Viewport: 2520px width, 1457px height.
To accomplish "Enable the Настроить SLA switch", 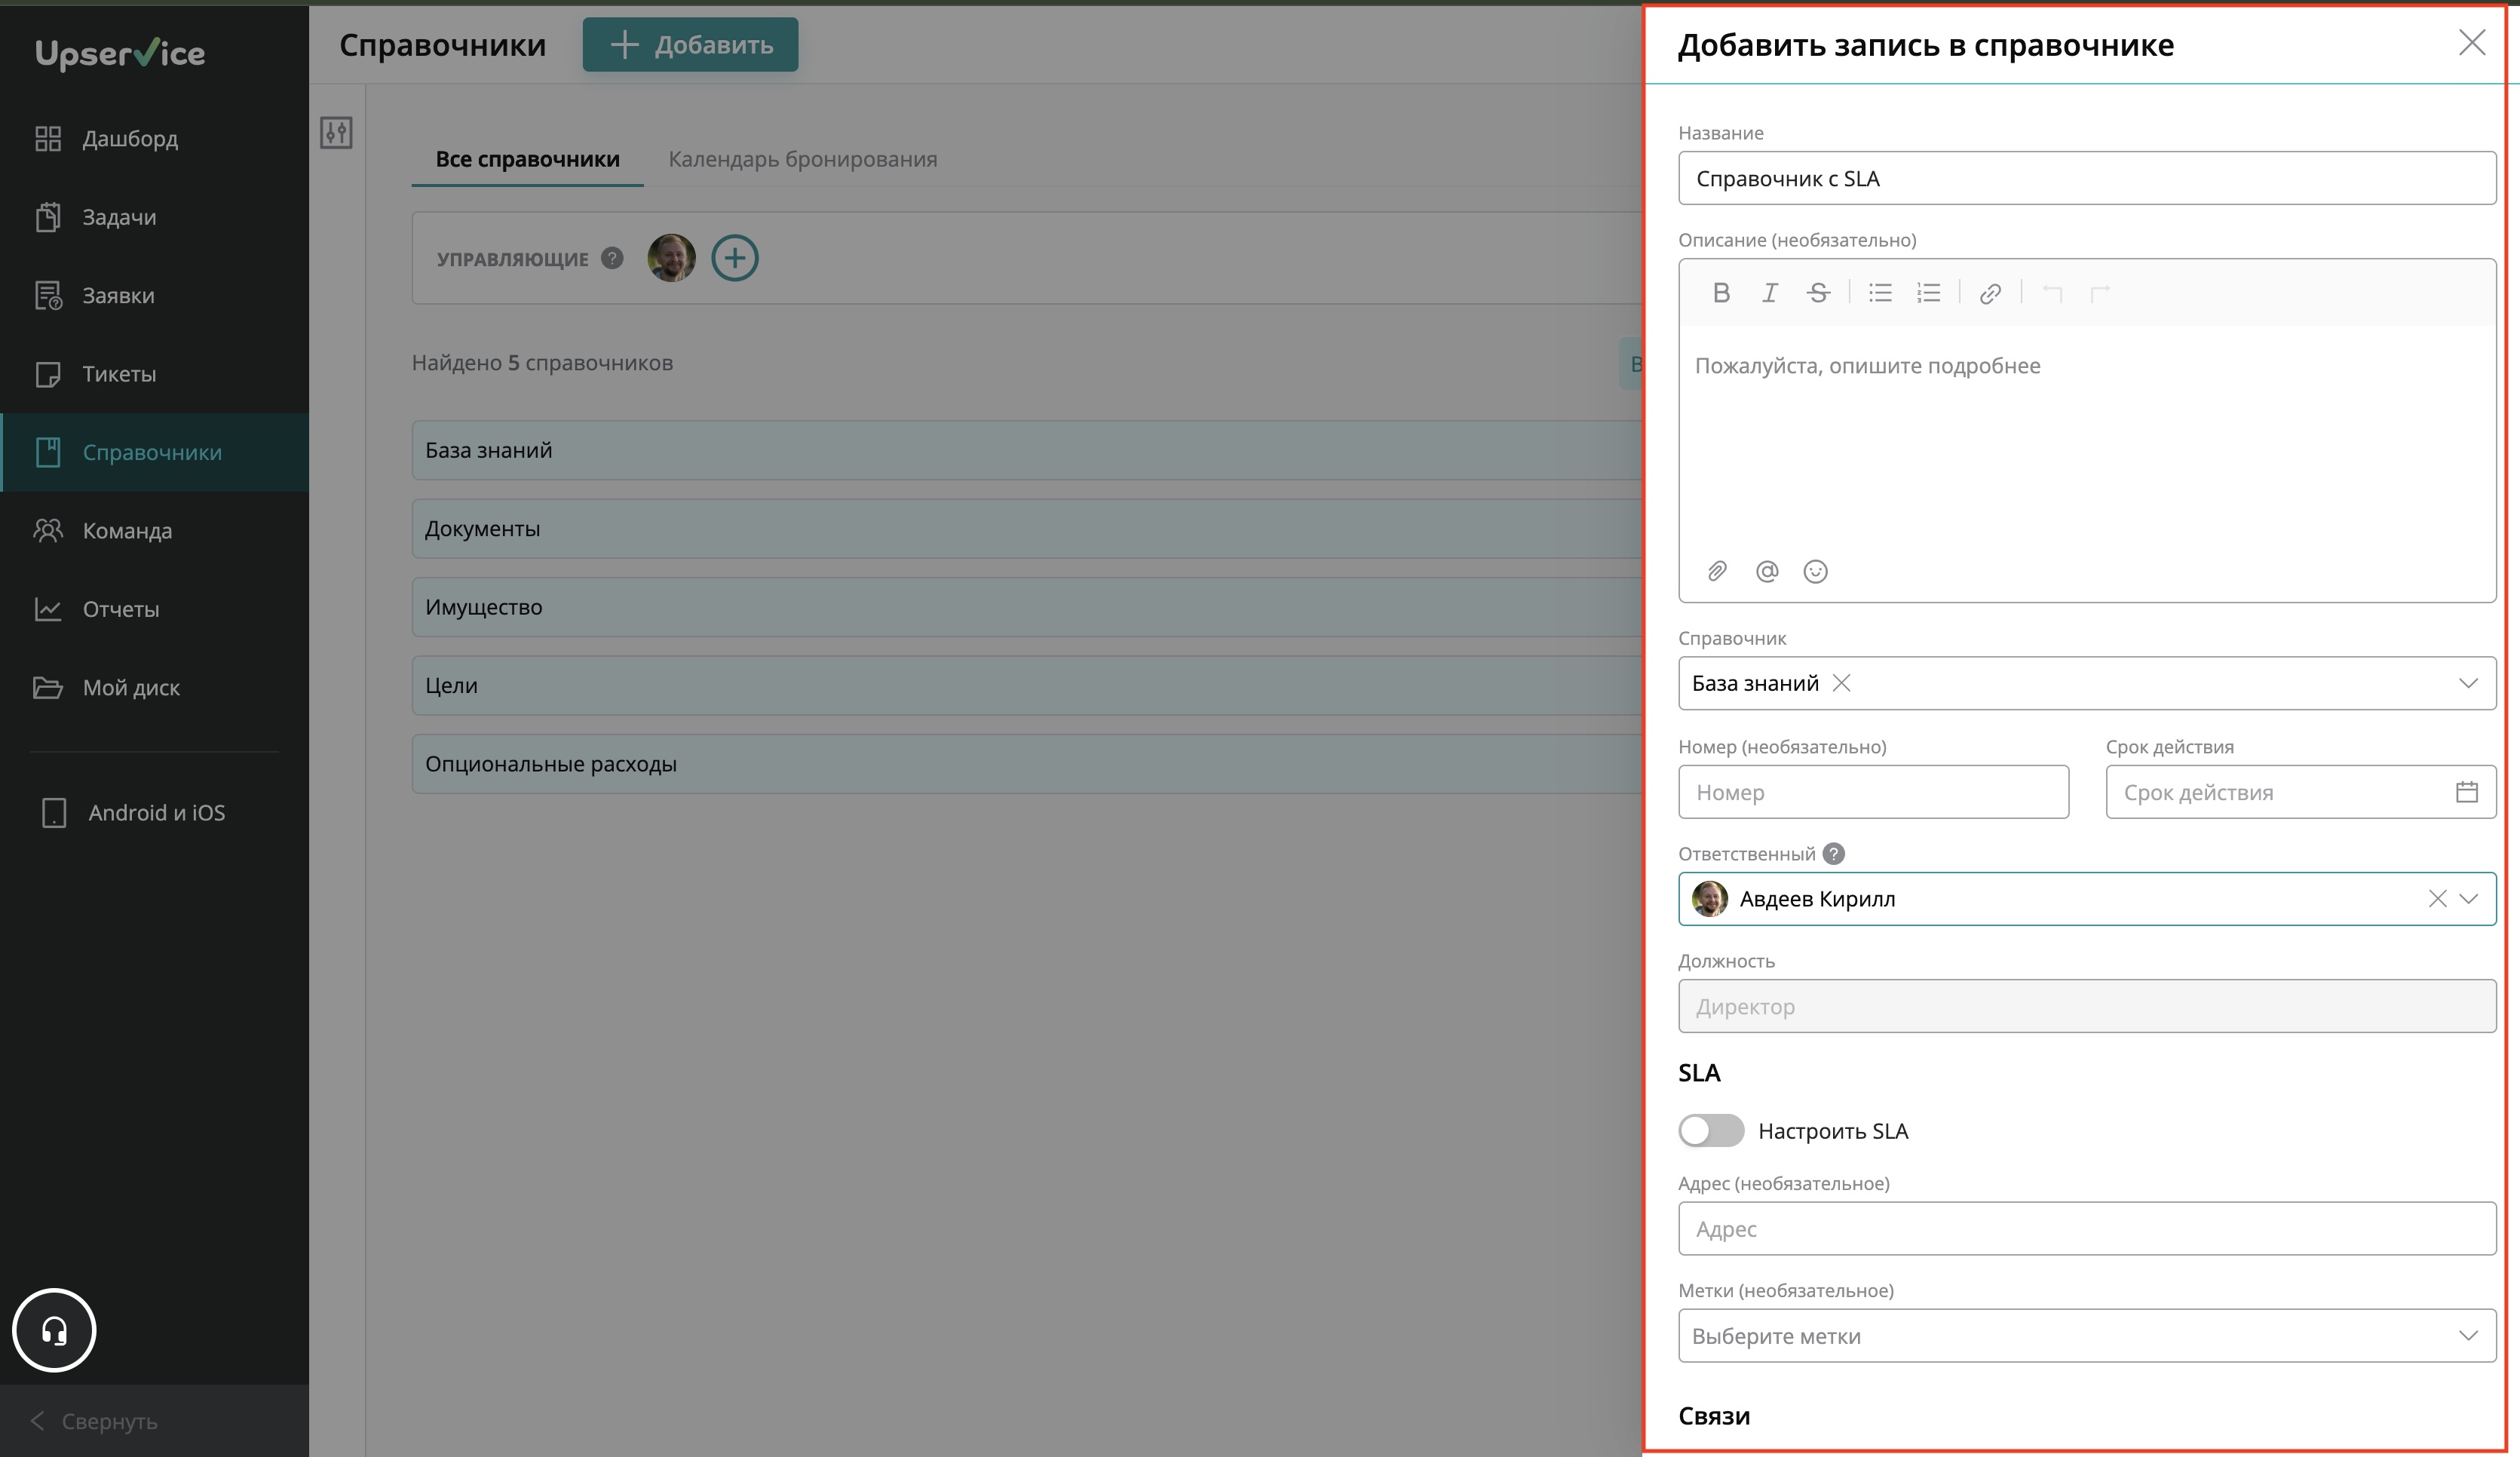I will pos(1711,1131).
